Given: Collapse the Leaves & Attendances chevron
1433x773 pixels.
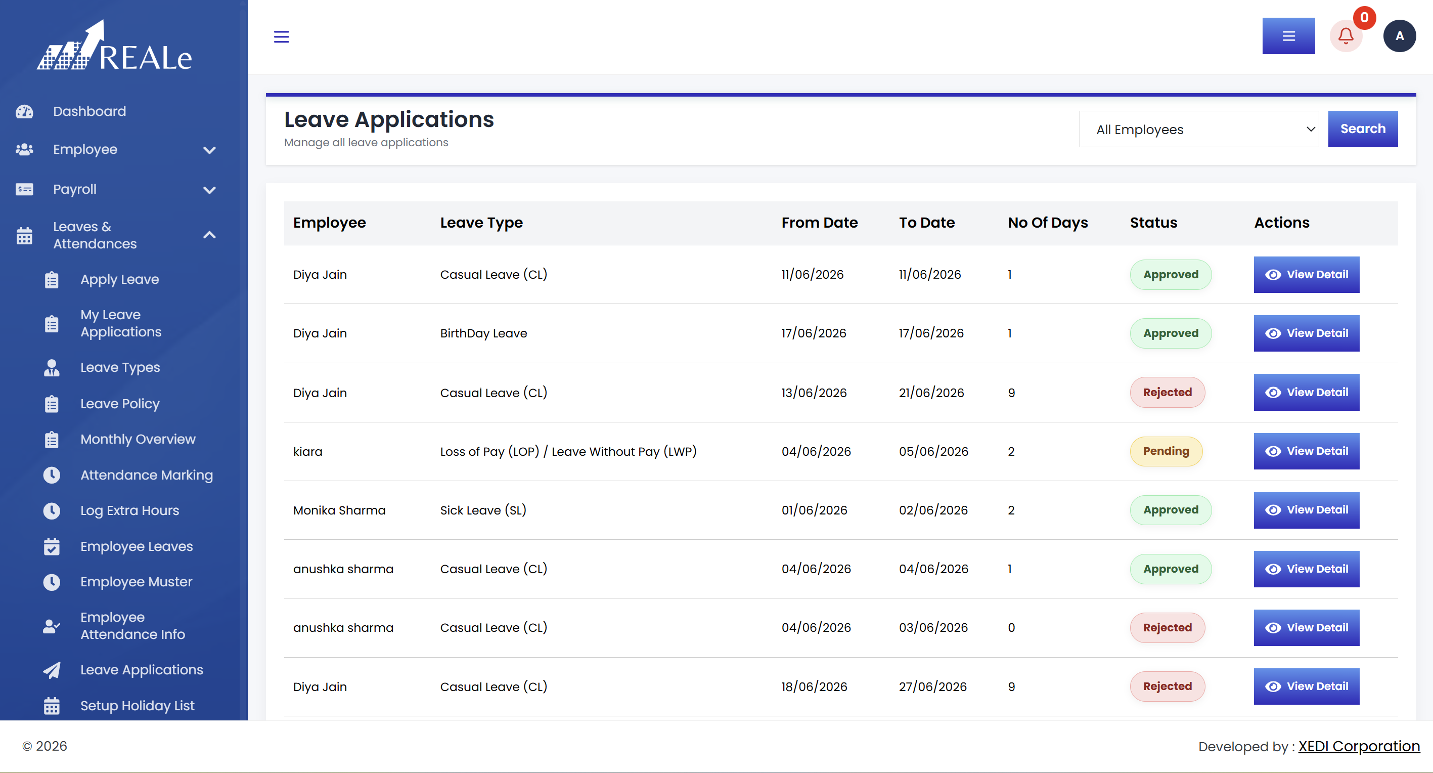Looking at the screenshot, I should [x=209, y=235].
